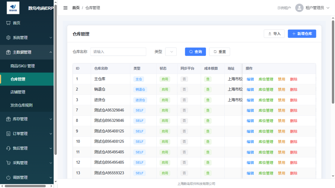Expand 库存管理 chevron
Viewport: 335px width, 188px height.
(x=51, y=119)
